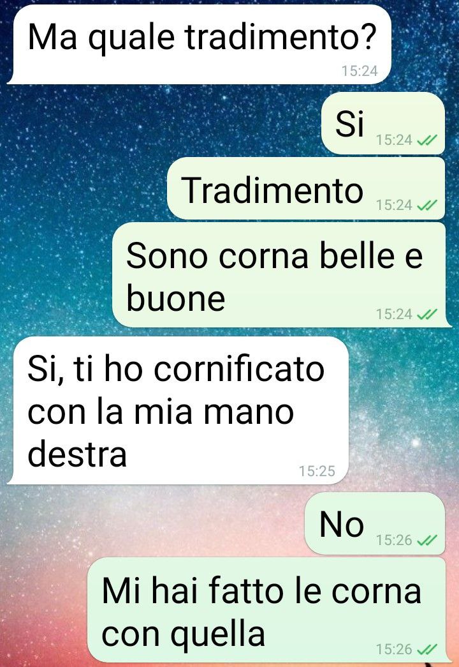The width and height of the screenshot is (459, 667).
Task: Tap the 15:24 timestamp next to "Si"
Action: point(394,140)
